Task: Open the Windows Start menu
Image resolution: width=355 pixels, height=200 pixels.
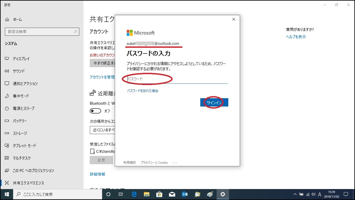Action: [x=7, y=194]
